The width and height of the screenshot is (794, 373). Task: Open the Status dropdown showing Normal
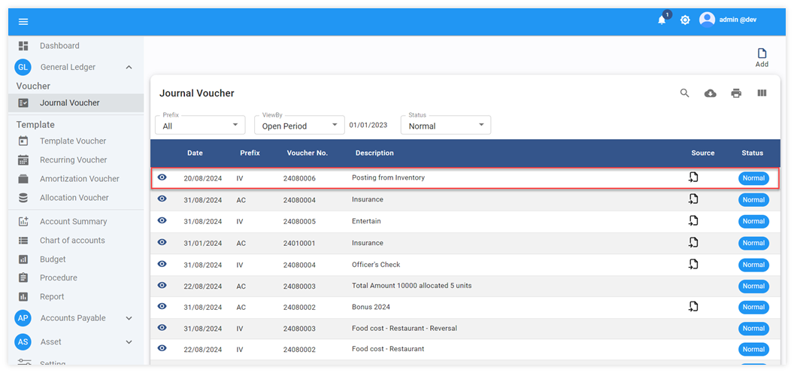click(445, 125)
